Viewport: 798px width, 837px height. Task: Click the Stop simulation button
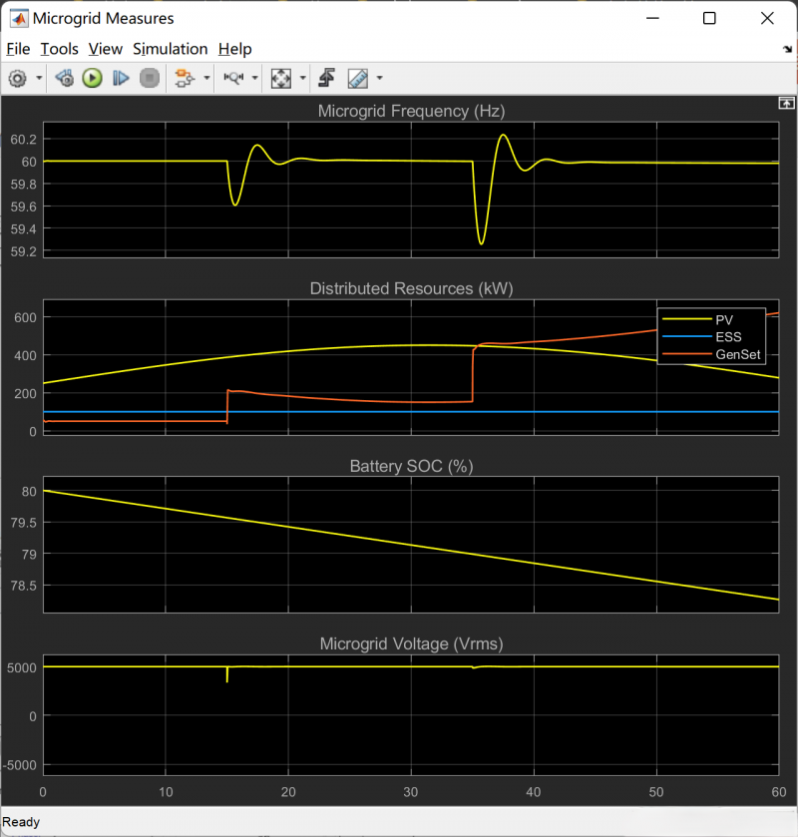(x=150, y=79)
